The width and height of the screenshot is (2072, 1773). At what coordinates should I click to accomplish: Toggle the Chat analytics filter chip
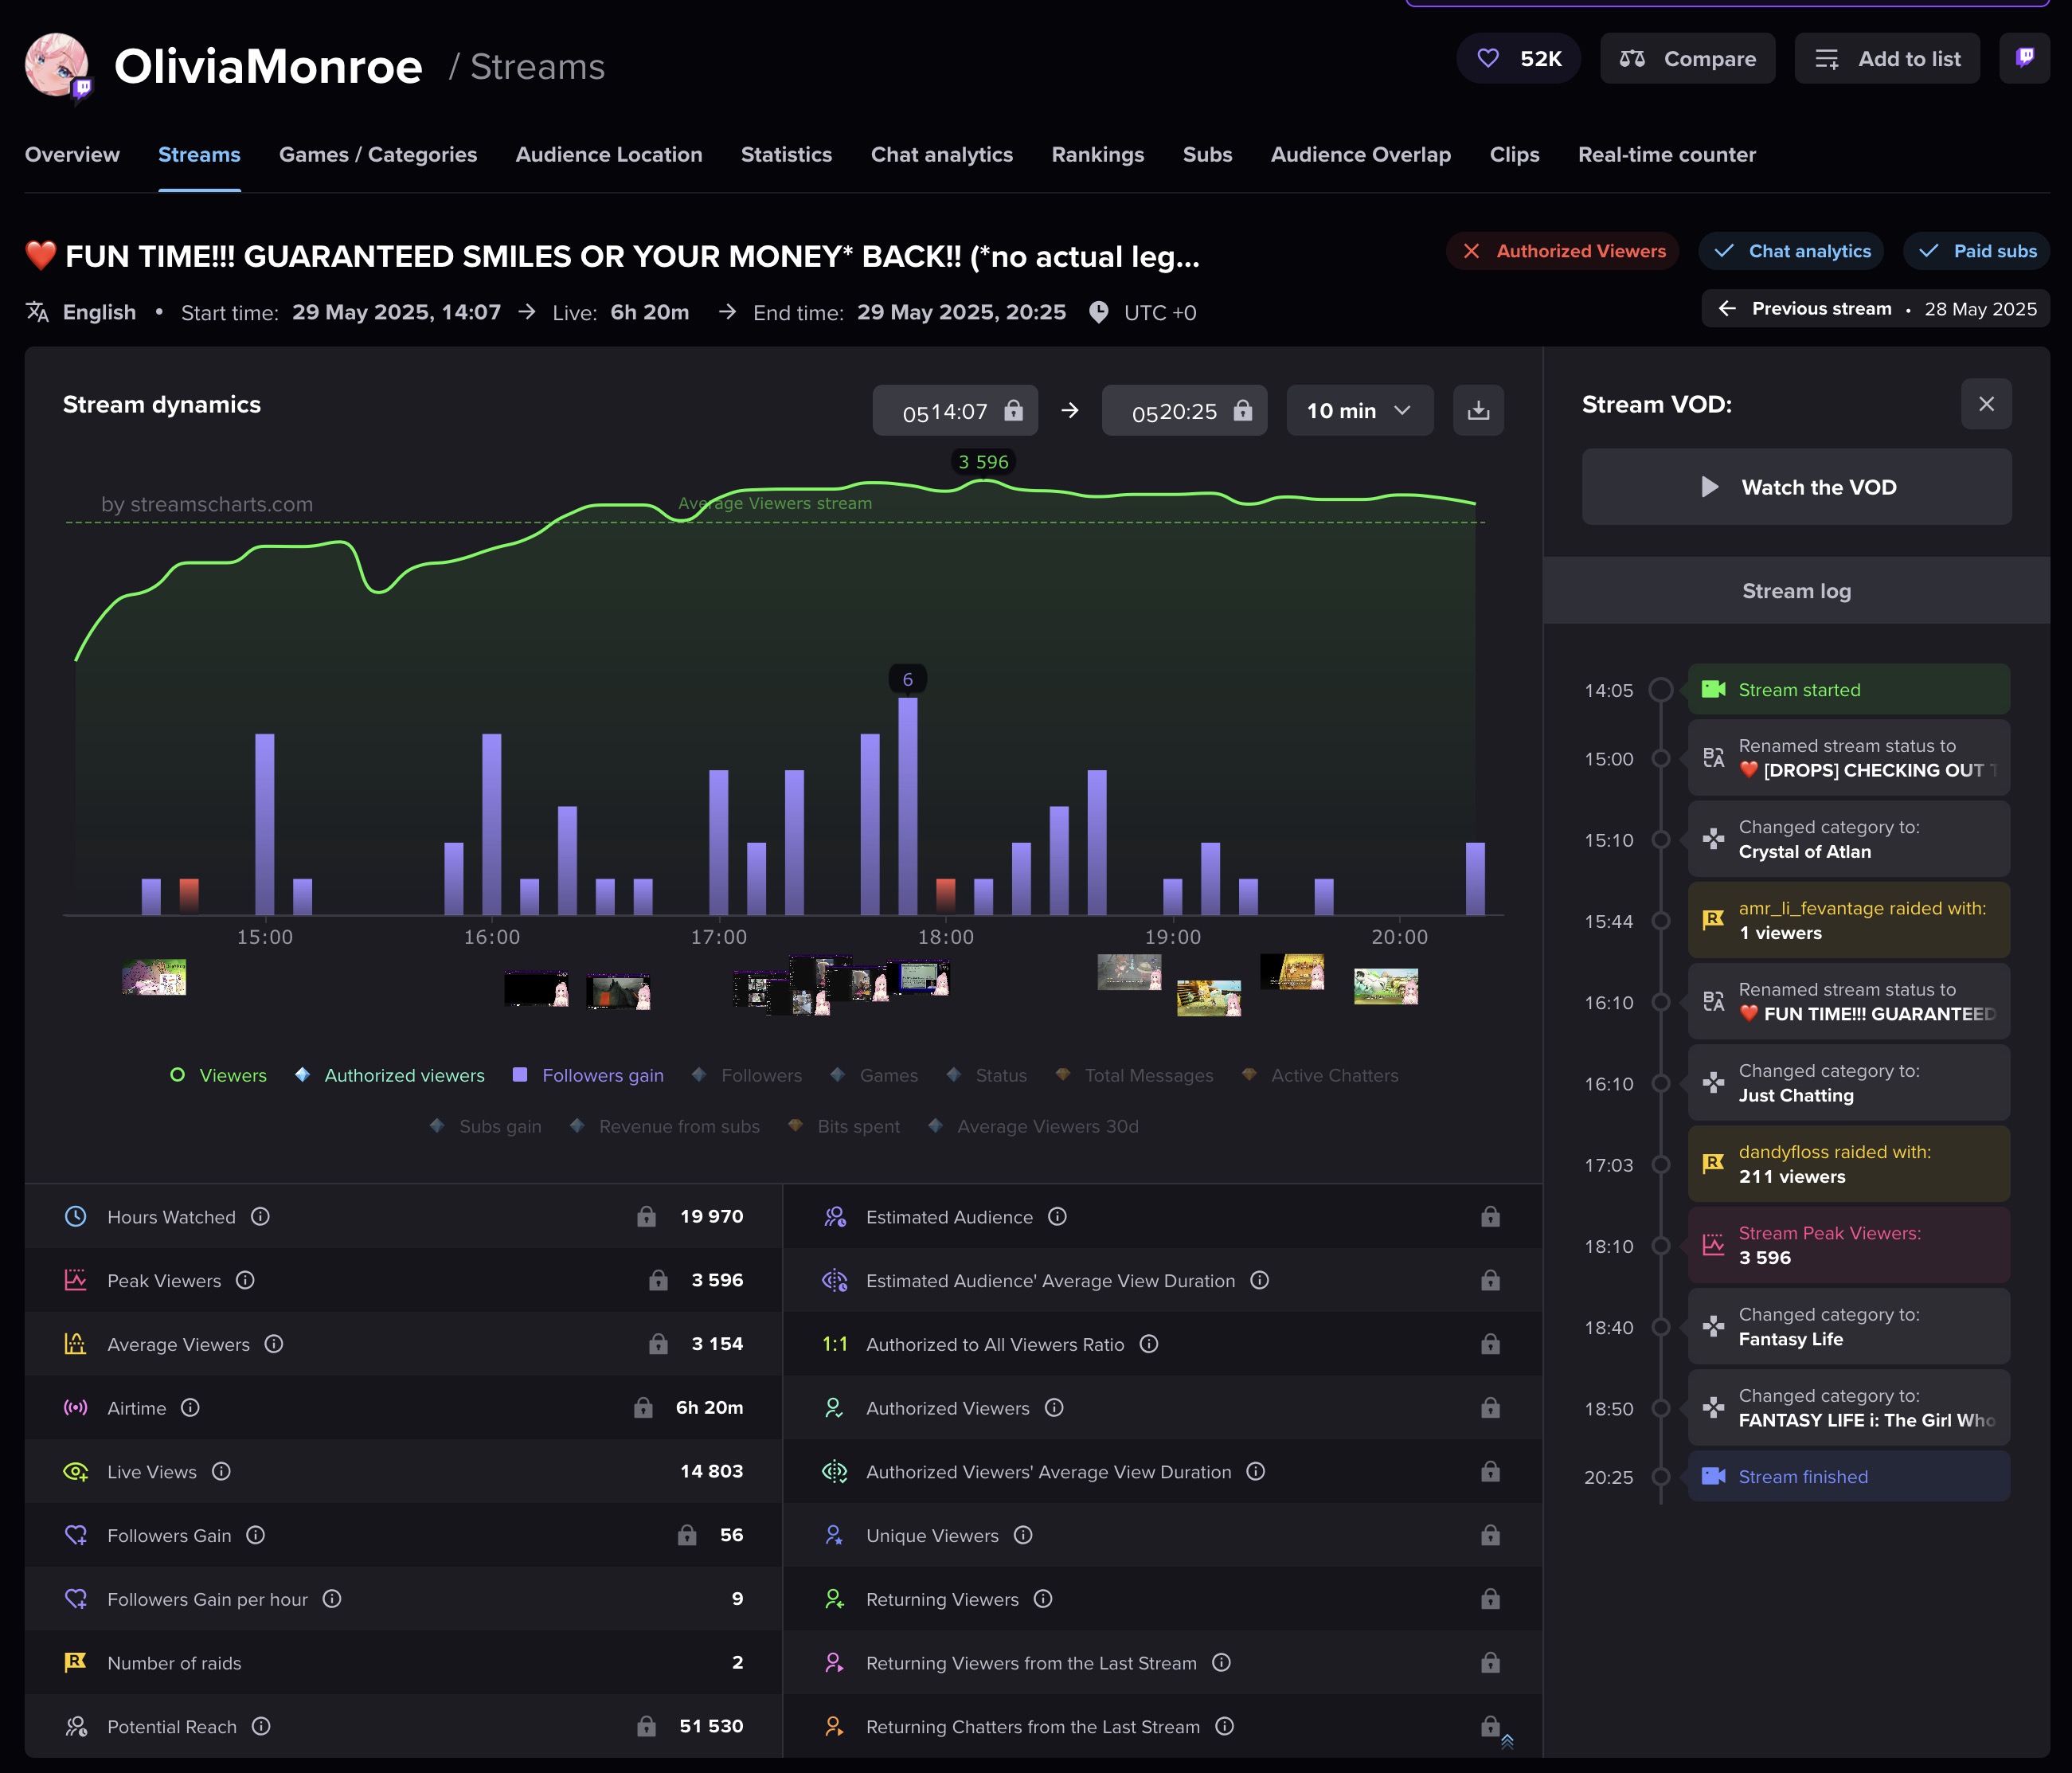click(x=1791, y=251)
